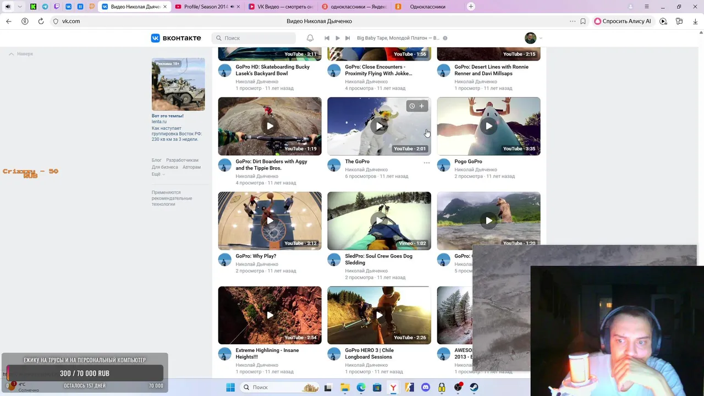Open SledPro: Soul Crew Goes Dog Sledding title
This screenshot has width=704, height=396.
pos(378,259)
